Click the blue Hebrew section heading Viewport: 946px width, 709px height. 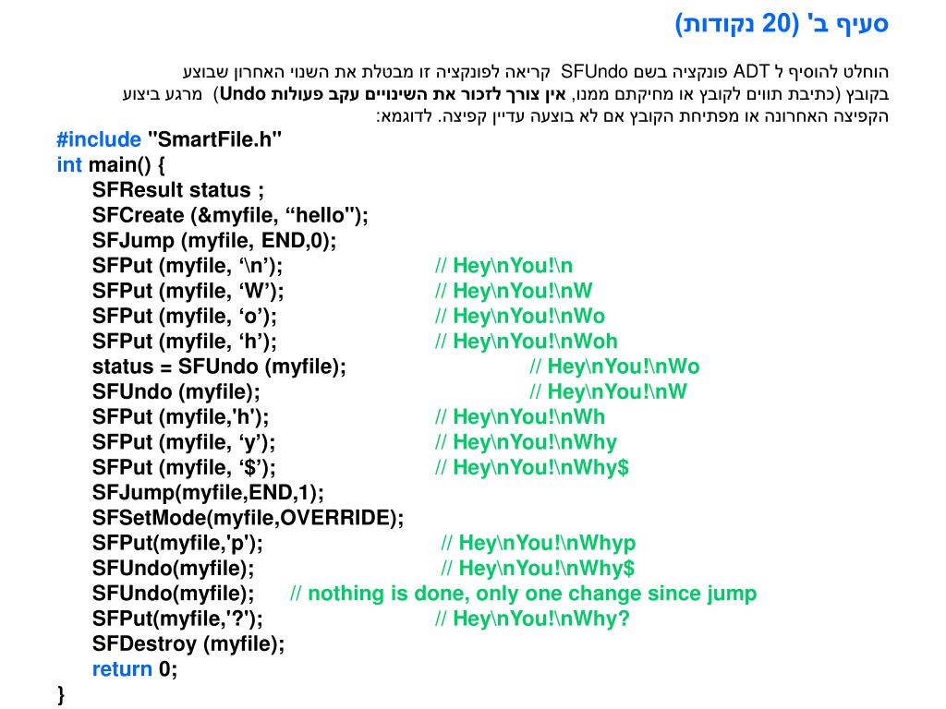click(x=782, y=23)
